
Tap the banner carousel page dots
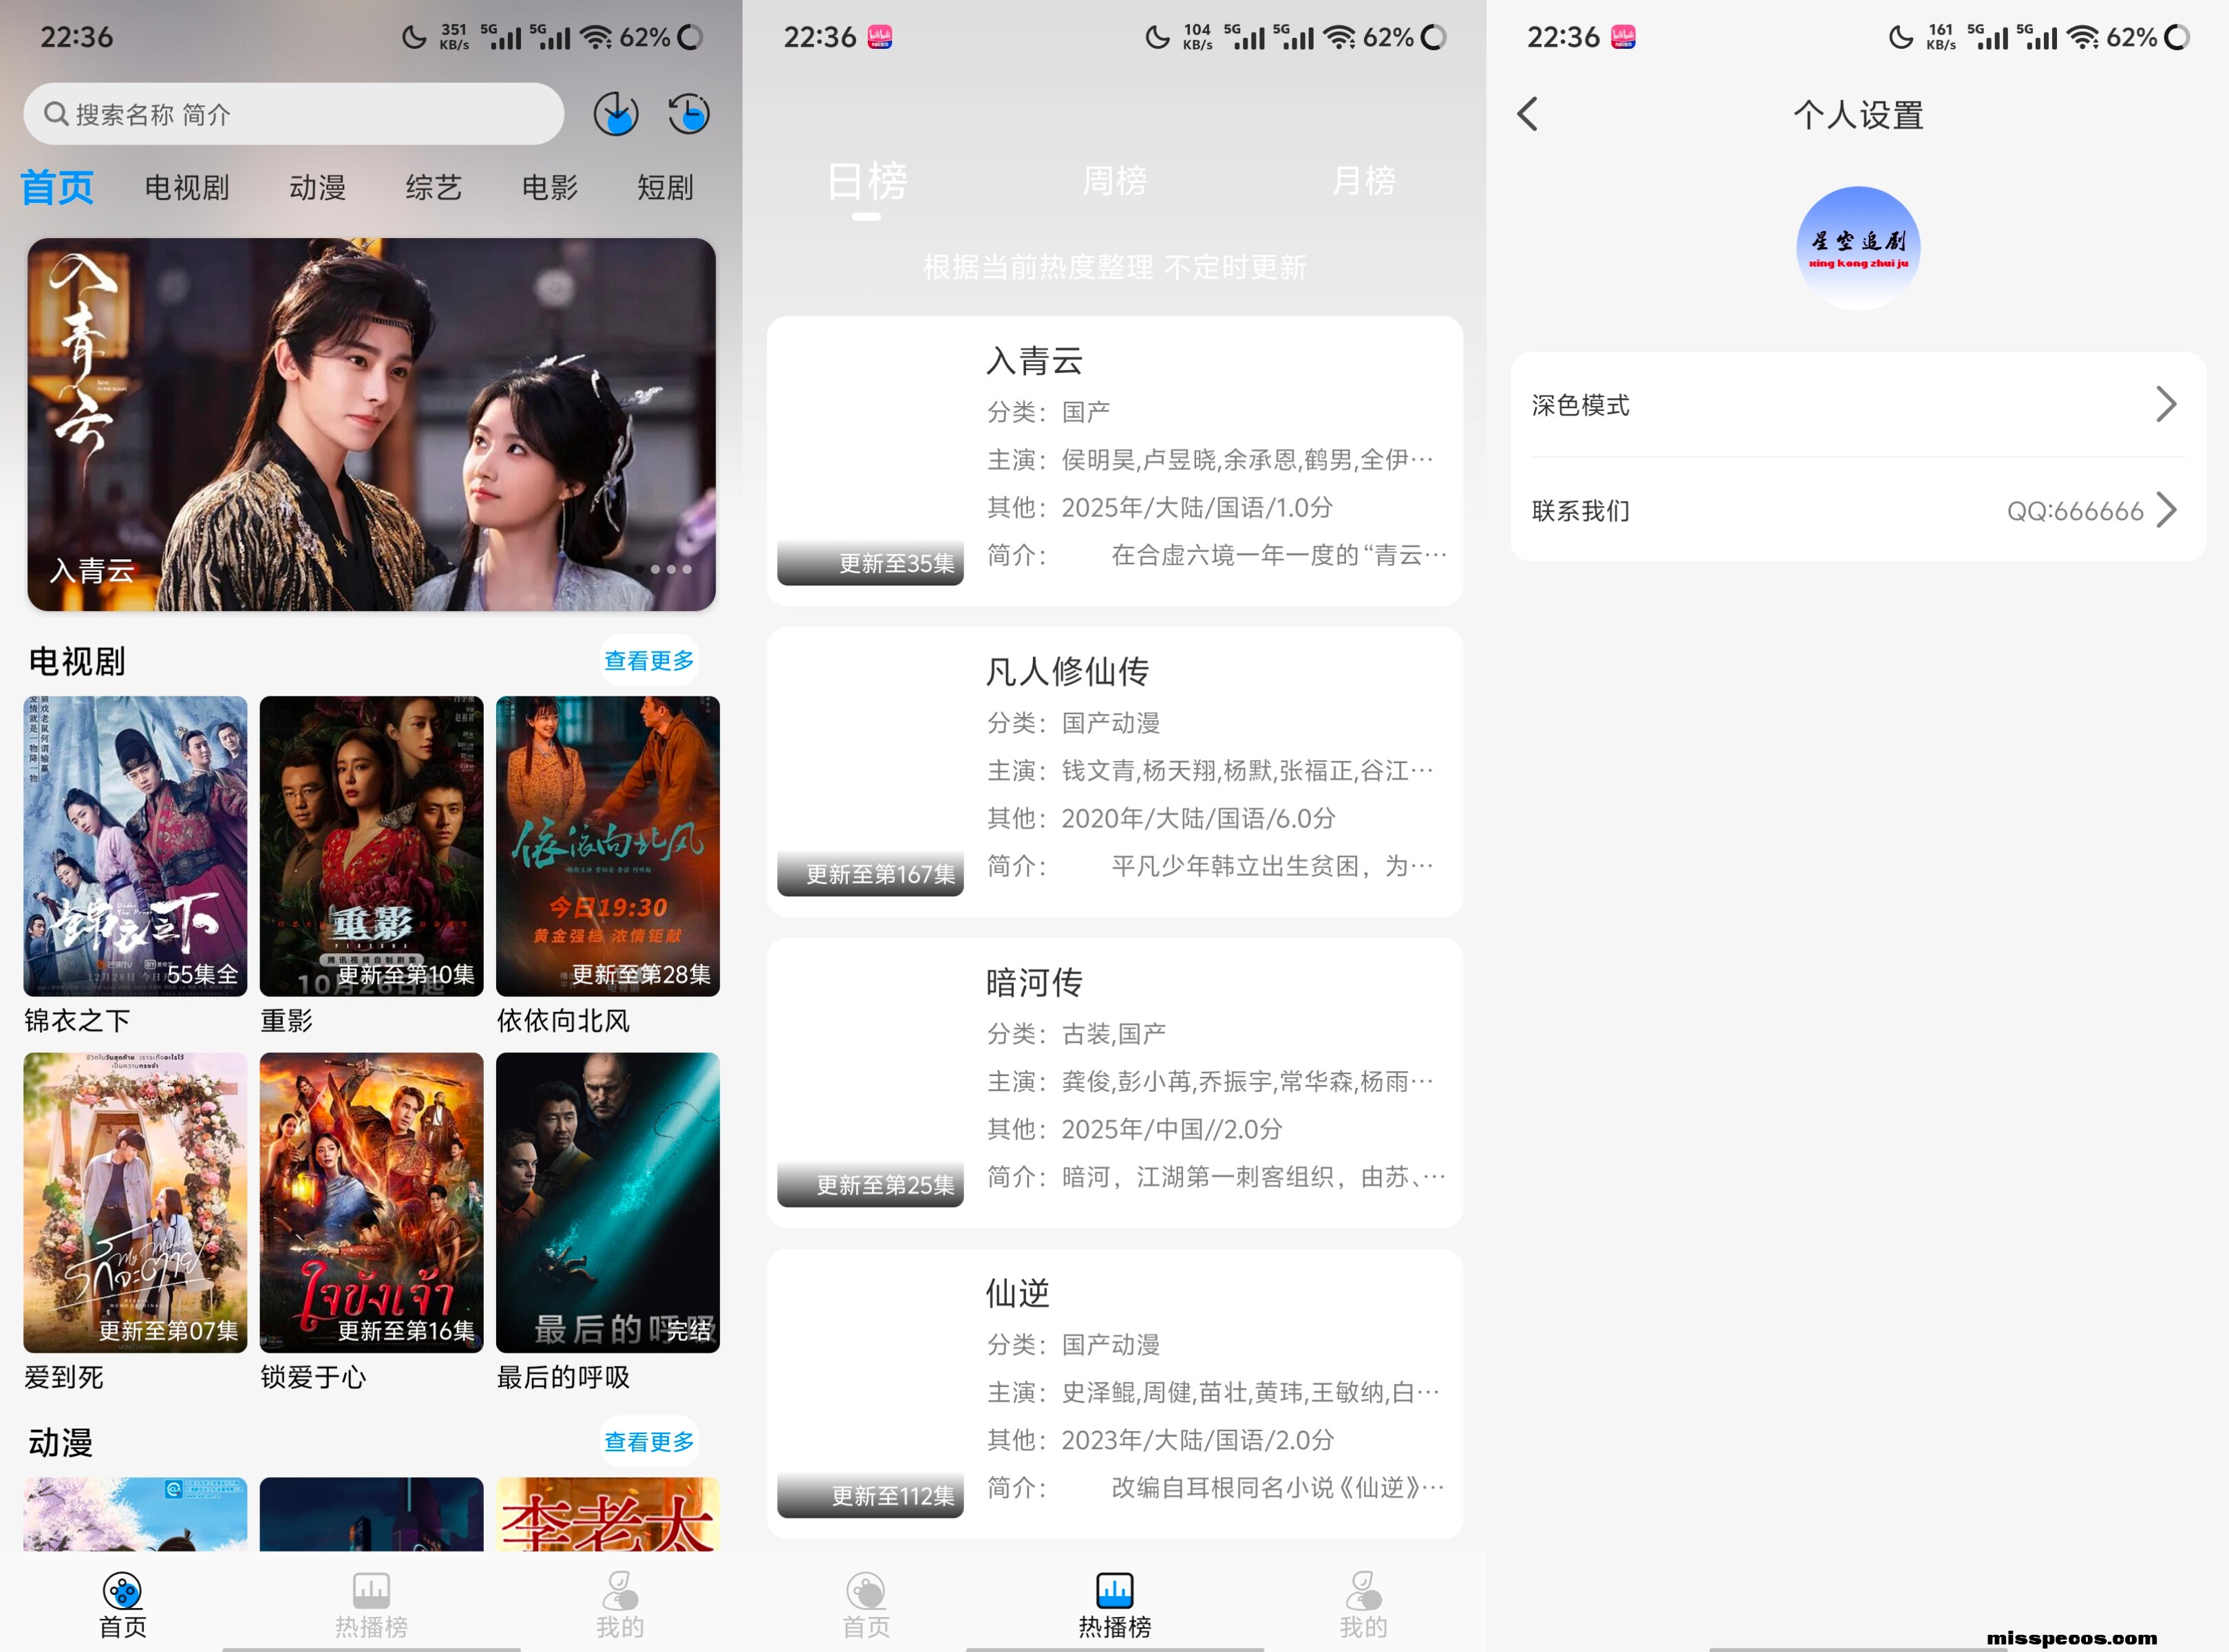coord(663,569)
